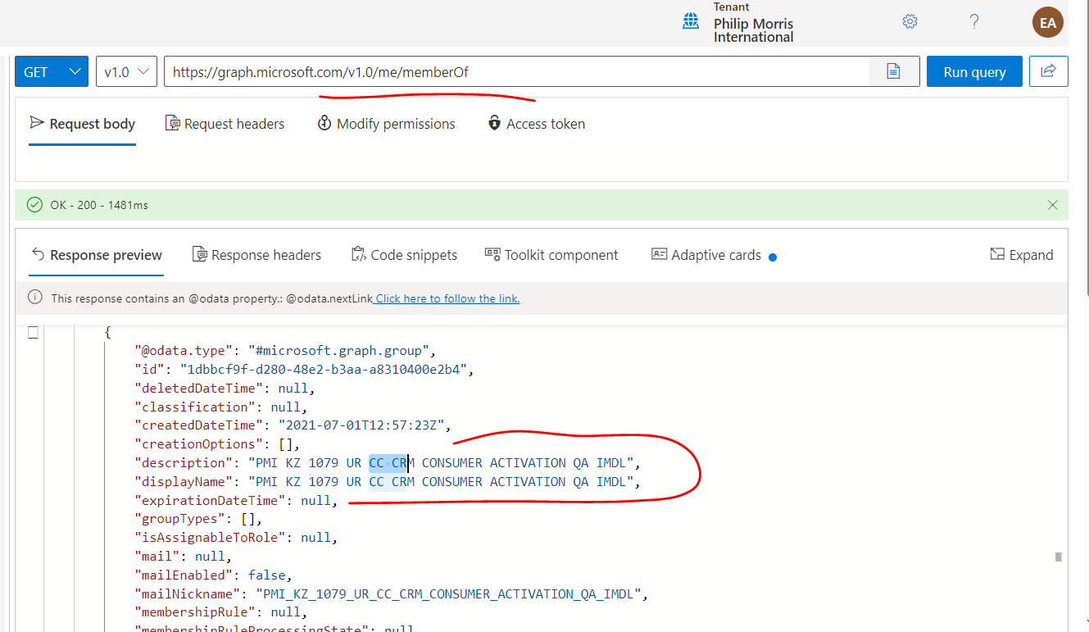Click Run query
This screenshot has width=1089, height=632.
pos(974,71)
